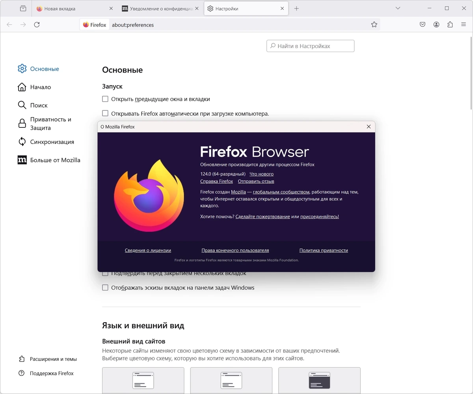Expand the list all tabs chevron
Image resolution: width=473 pixels, height=394 pixels.
398,8
